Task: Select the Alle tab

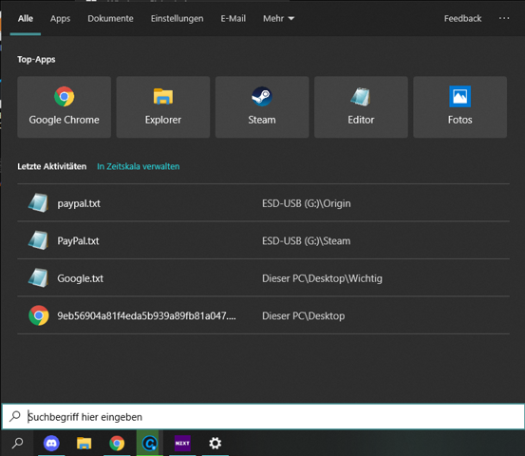Action: (26, 18)
